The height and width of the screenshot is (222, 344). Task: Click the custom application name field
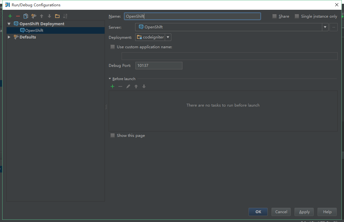tap(229, 56)
